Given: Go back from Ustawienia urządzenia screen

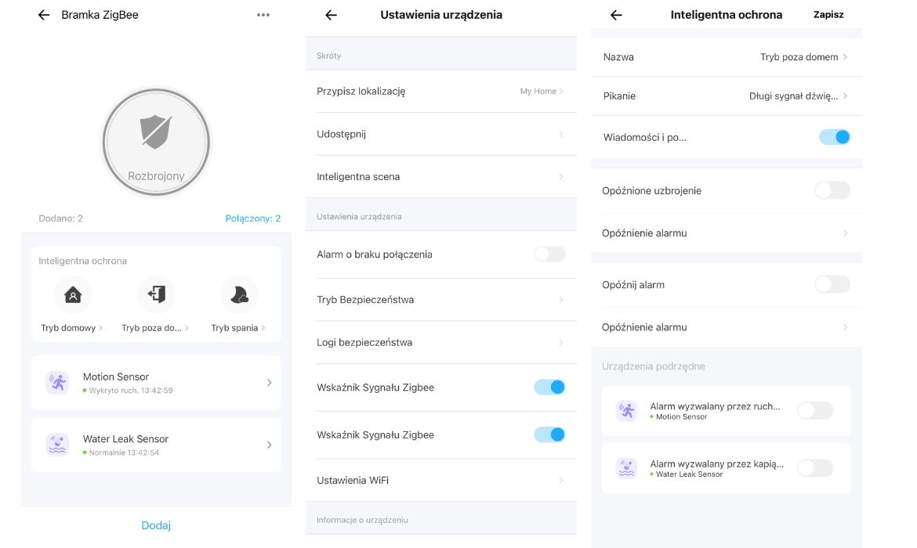Looking at the screenshot, I should tap(331, 15).
